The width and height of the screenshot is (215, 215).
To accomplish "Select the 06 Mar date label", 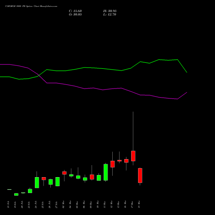I will tap(84, 204).
